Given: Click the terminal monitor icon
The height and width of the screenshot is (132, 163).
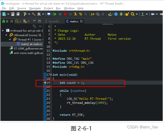Looking at the screenshot, I should (49, 14).
